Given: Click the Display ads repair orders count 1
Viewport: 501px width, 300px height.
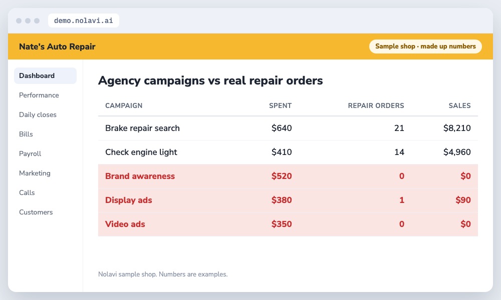Looking at the screenshot, I should (x=402, y=200).
